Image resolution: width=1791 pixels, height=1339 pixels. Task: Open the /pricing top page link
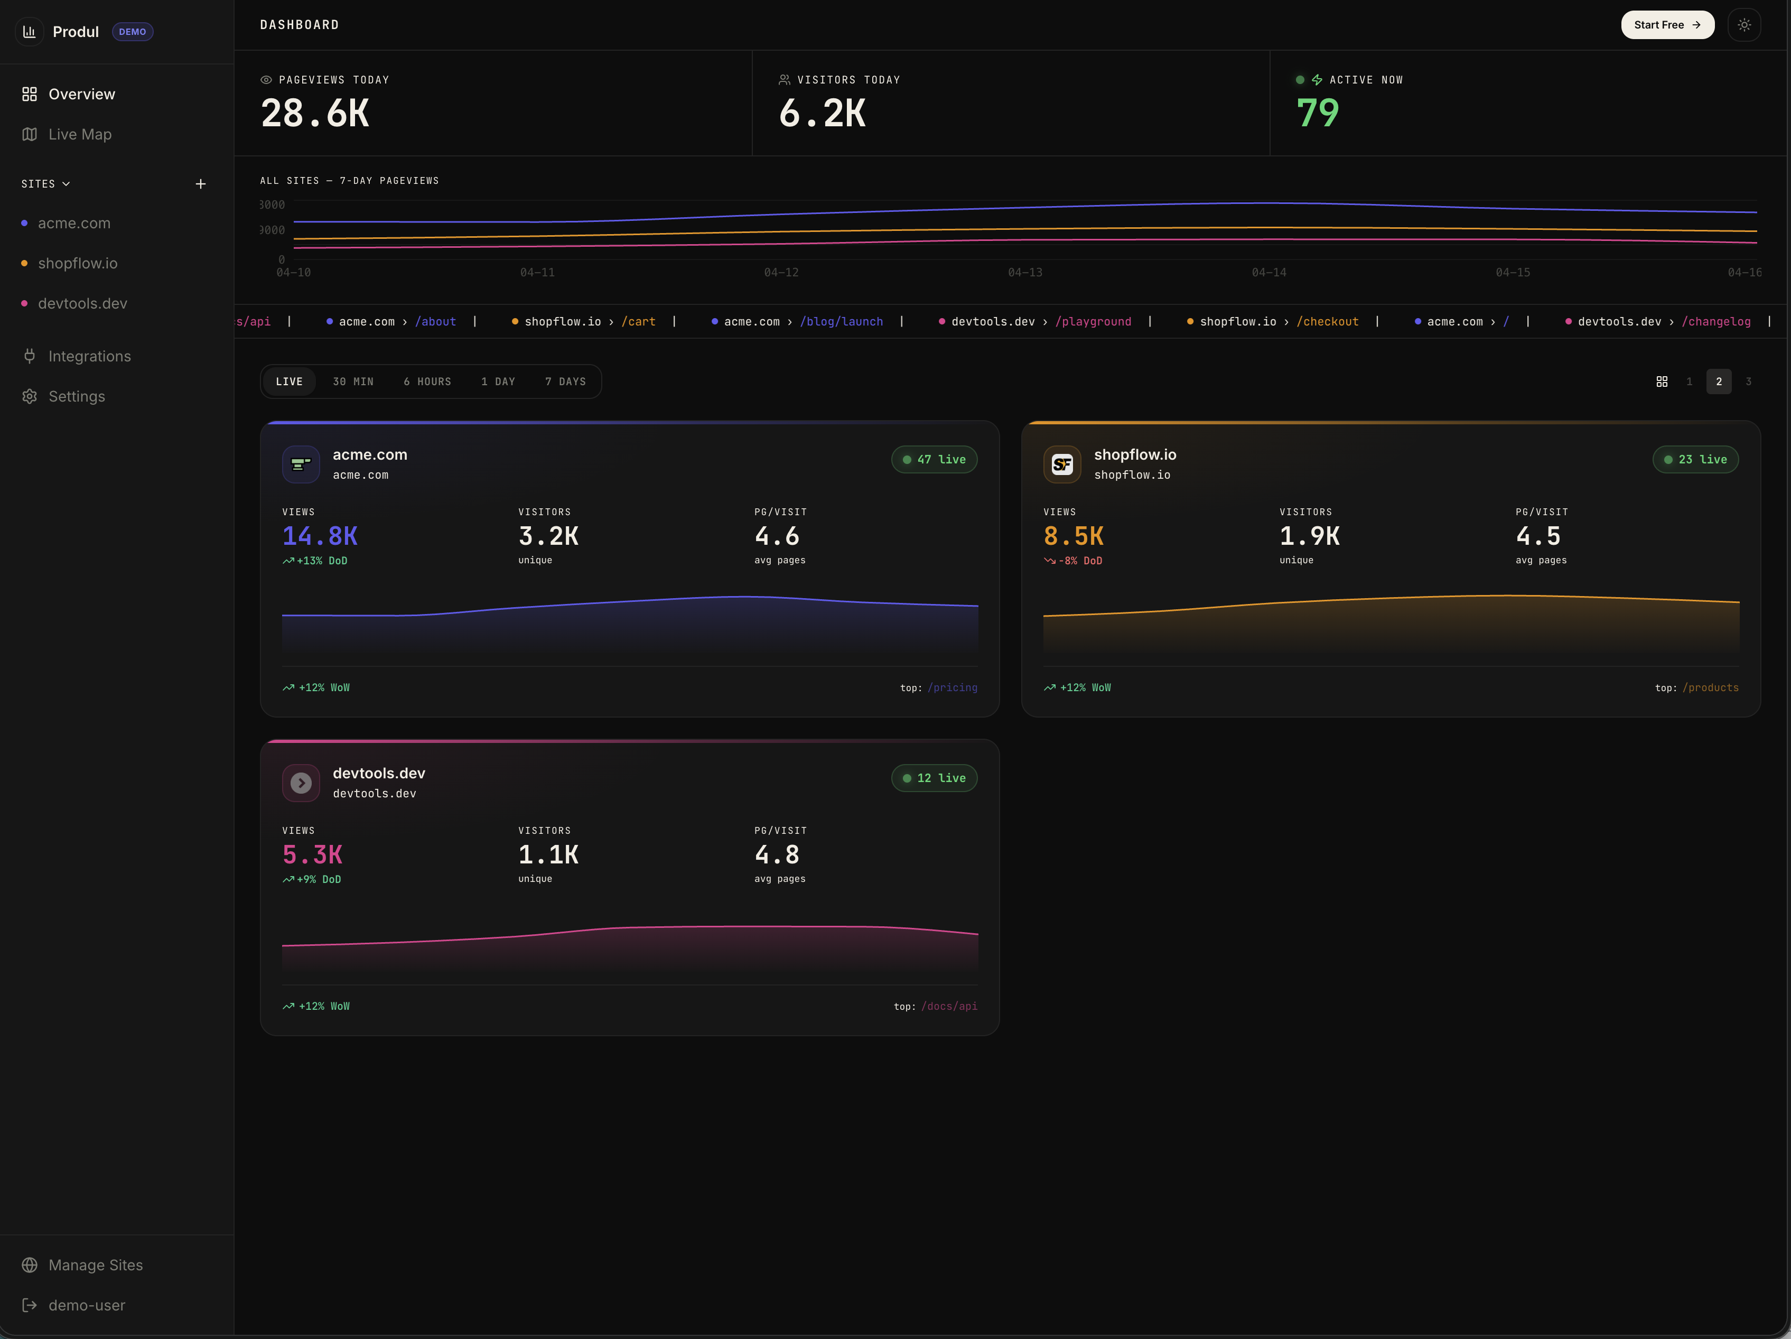pos(952,687)
